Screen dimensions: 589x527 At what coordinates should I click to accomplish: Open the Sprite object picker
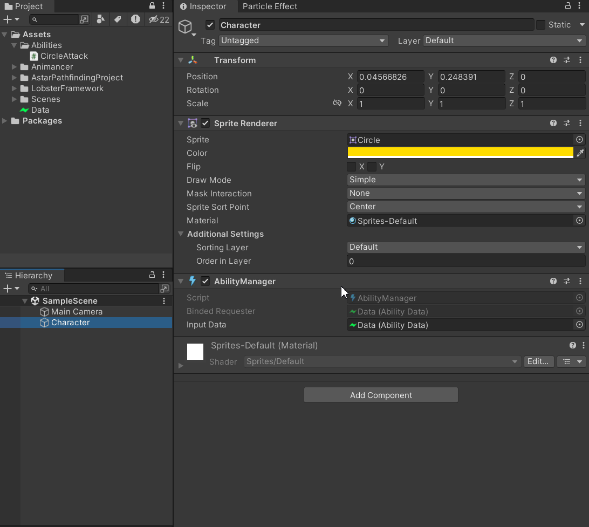point(580,140)
